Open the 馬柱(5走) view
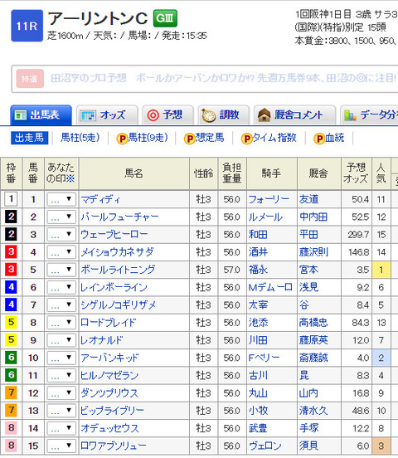The width and height of the screenshot is (398, 458). tap(80, 138)
